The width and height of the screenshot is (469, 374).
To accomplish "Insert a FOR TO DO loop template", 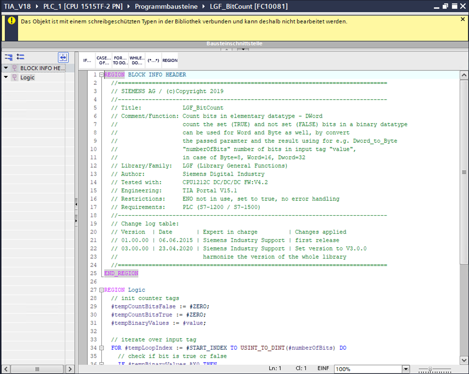I will pos(120,61).
